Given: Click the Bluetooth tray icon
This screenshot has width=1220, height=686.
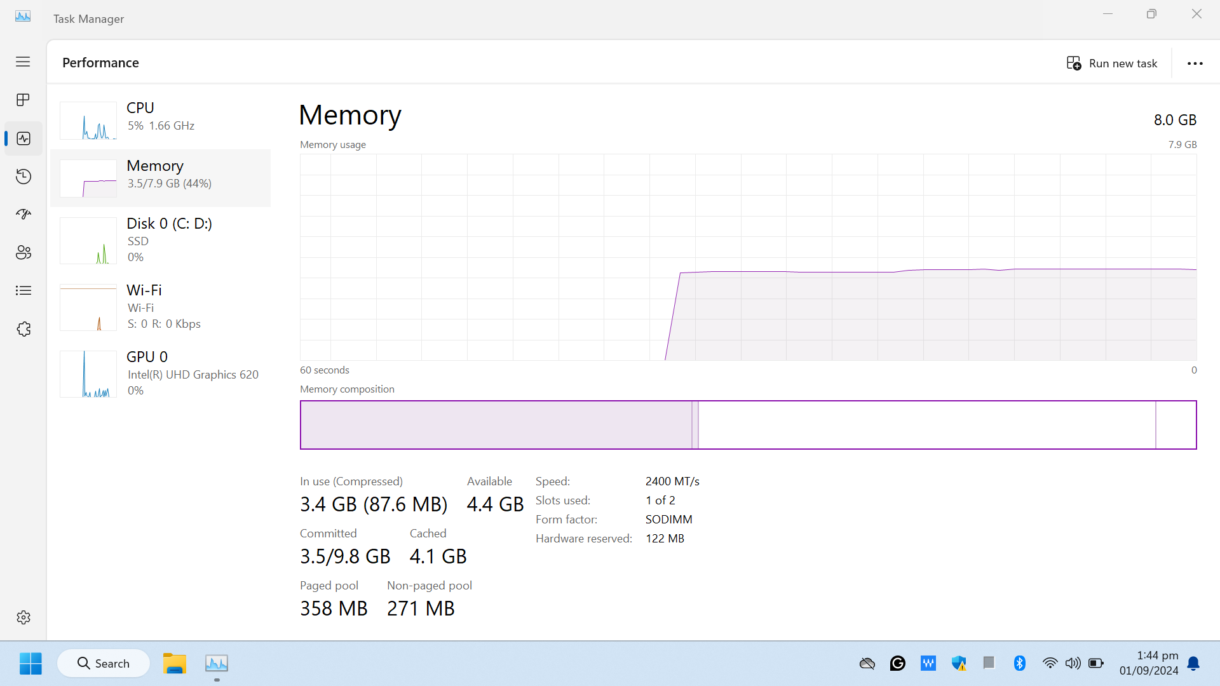Looking at the screenshot, I should pyautogui.click(x=1020, y=664).
